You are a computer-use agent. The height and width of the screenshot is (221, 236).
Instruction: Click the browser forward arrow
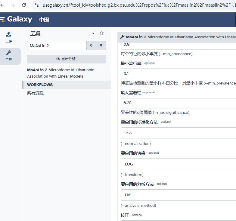(13, 5)
